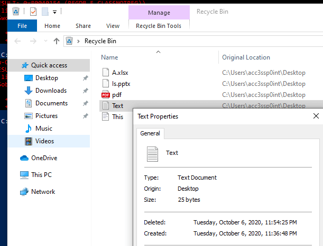Expand the address bar path chevron
The height and width of the screenshot is (246, 323).
tap(79, 41)
